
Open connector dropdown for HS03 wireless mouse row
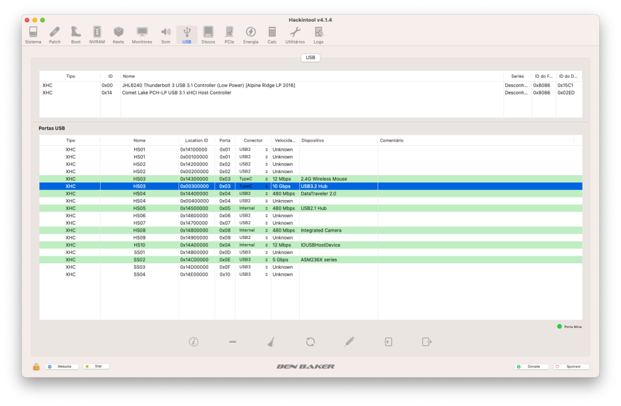pyautogui.click(x=253, y=179)
